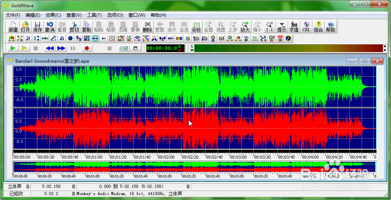Click the 00:02:00 mark on main timeline
The height and width of the screenshot is (200, 391).
point(166,157)
